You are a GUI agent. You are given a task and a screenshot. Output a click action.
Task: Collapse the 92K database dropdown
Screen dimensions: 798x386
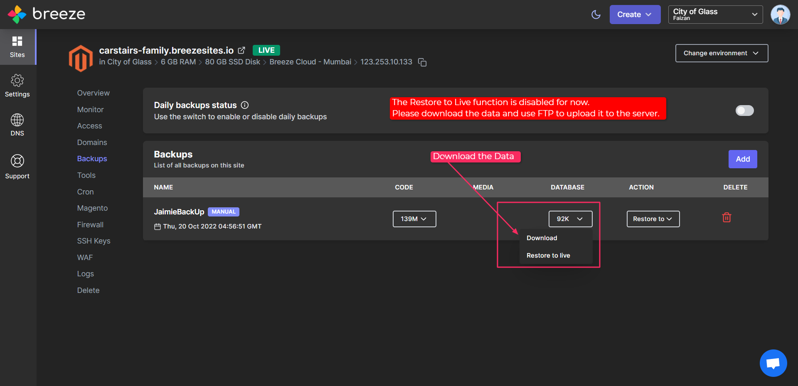pyautogui.click(x=570, y=219)
